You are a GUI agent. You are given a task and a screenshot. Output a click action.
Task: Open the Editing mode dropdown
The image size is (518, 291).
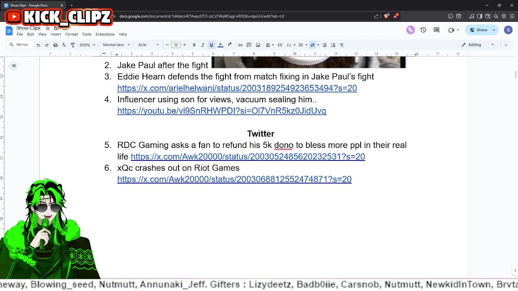pos(478,45)
